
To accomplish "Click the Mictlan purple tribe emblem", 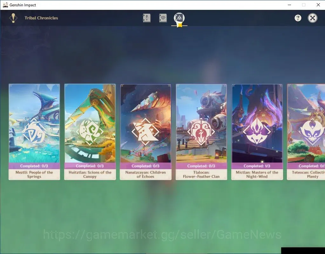I will click(257, 131).
